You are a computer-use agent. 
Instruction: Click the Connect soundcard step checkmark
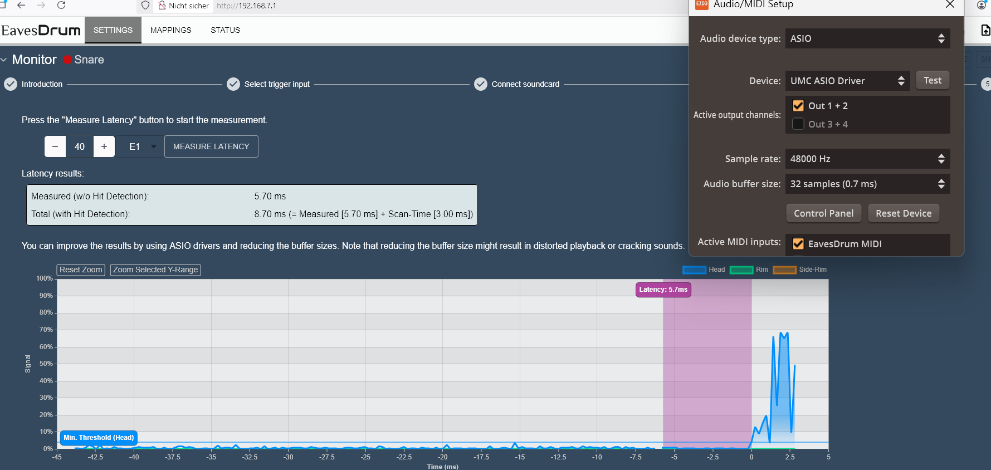[480, 84]
